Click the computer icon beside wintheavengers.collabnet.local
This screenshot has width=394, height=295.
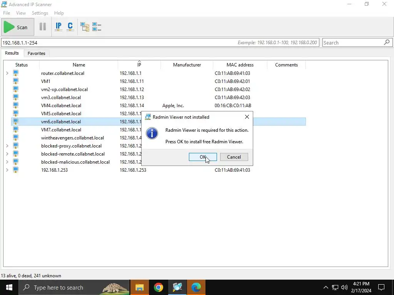pyautogui.click(x=15, y=138)
